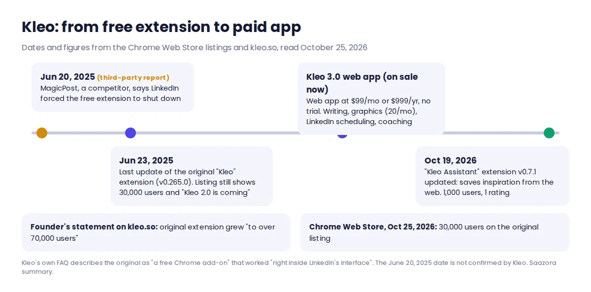The image size is (591, 292).
Task: Click the green timeline dot above Oct 19, 2026
Action: (x=549, y=133)
